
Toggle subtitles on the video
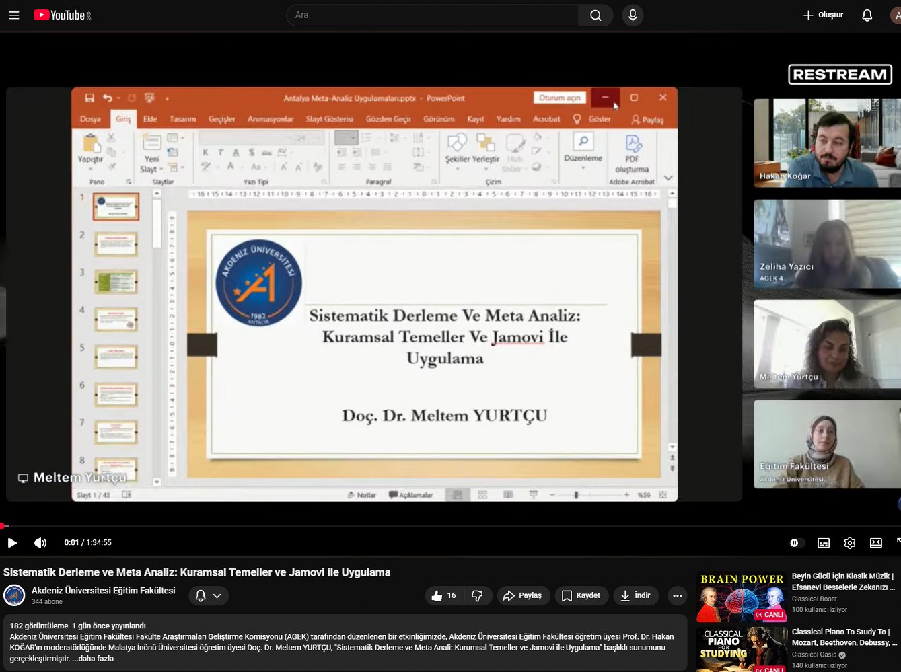(824, 543)
